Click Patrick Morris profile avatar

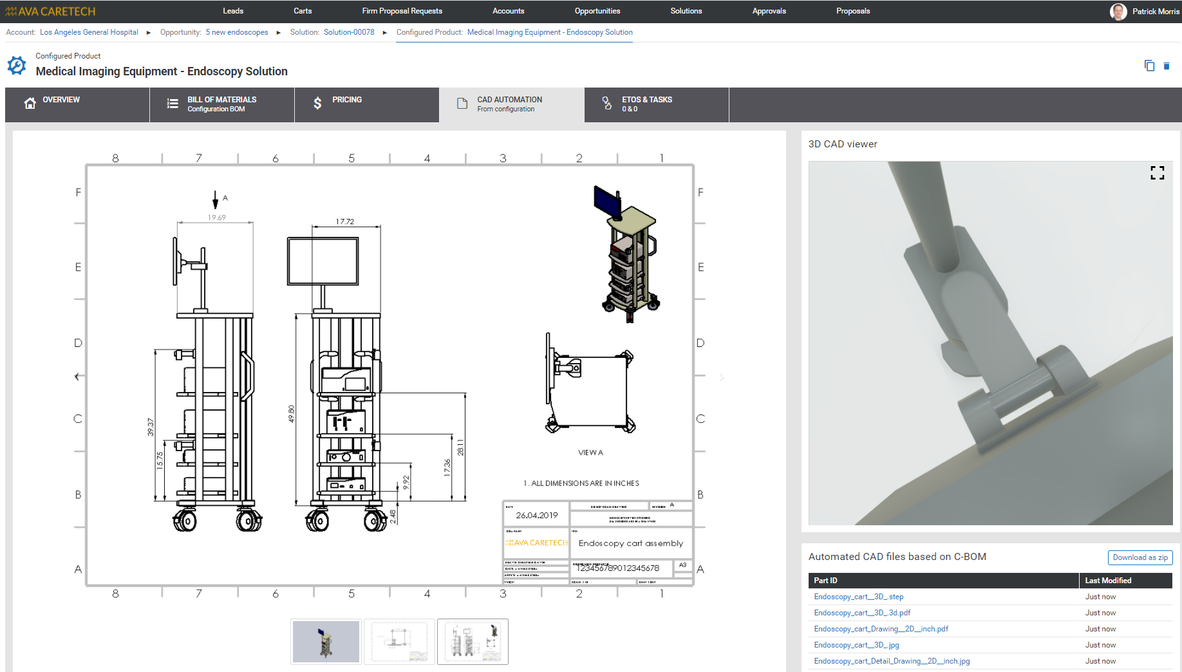coord(1118,12)
